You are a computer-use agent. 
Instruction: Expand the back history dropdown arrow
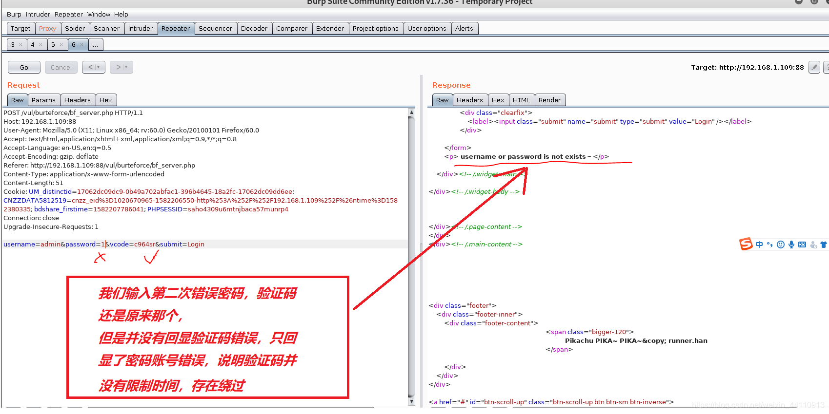(99, 67)
